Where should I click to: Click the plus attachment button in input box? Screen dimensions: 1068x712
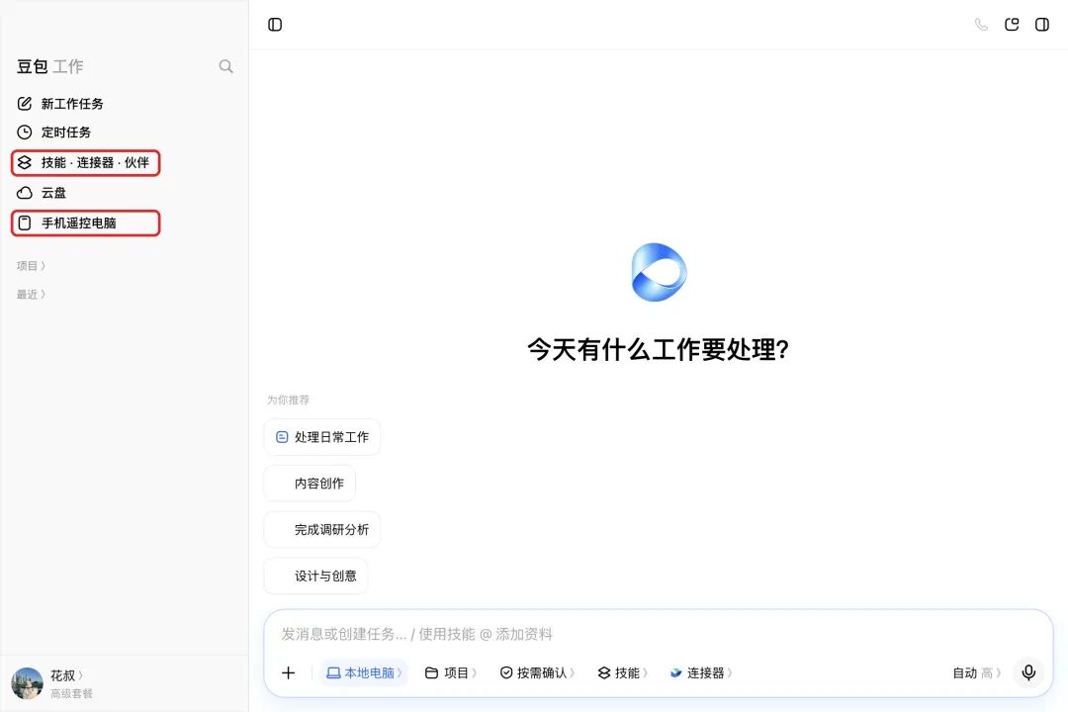point(288,672)
